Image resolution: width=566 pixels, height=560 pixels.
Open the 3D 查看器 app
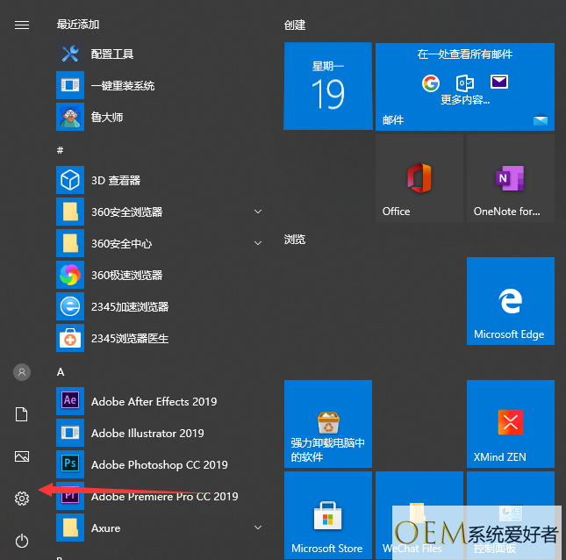[x=114, y=180]
